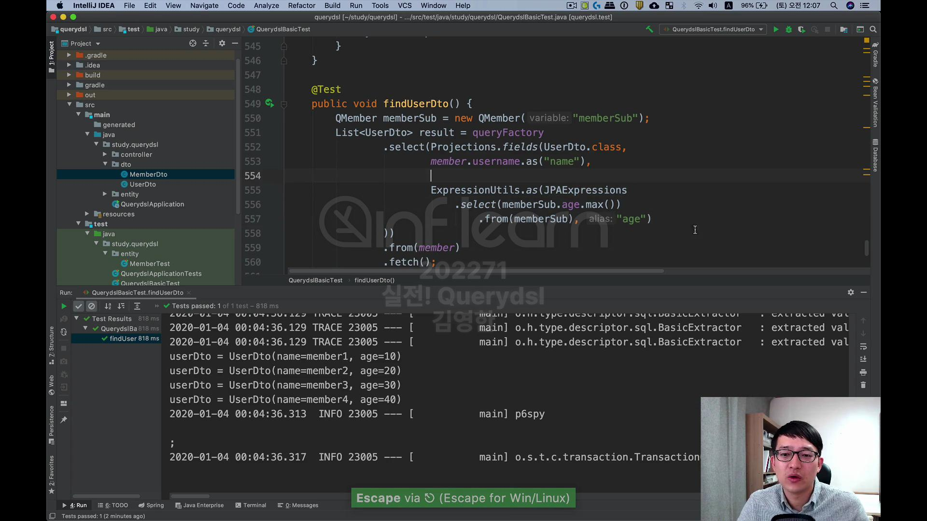Locate current file in Project panel
This screenshot has height=521, width=927.
click(193, 43)
